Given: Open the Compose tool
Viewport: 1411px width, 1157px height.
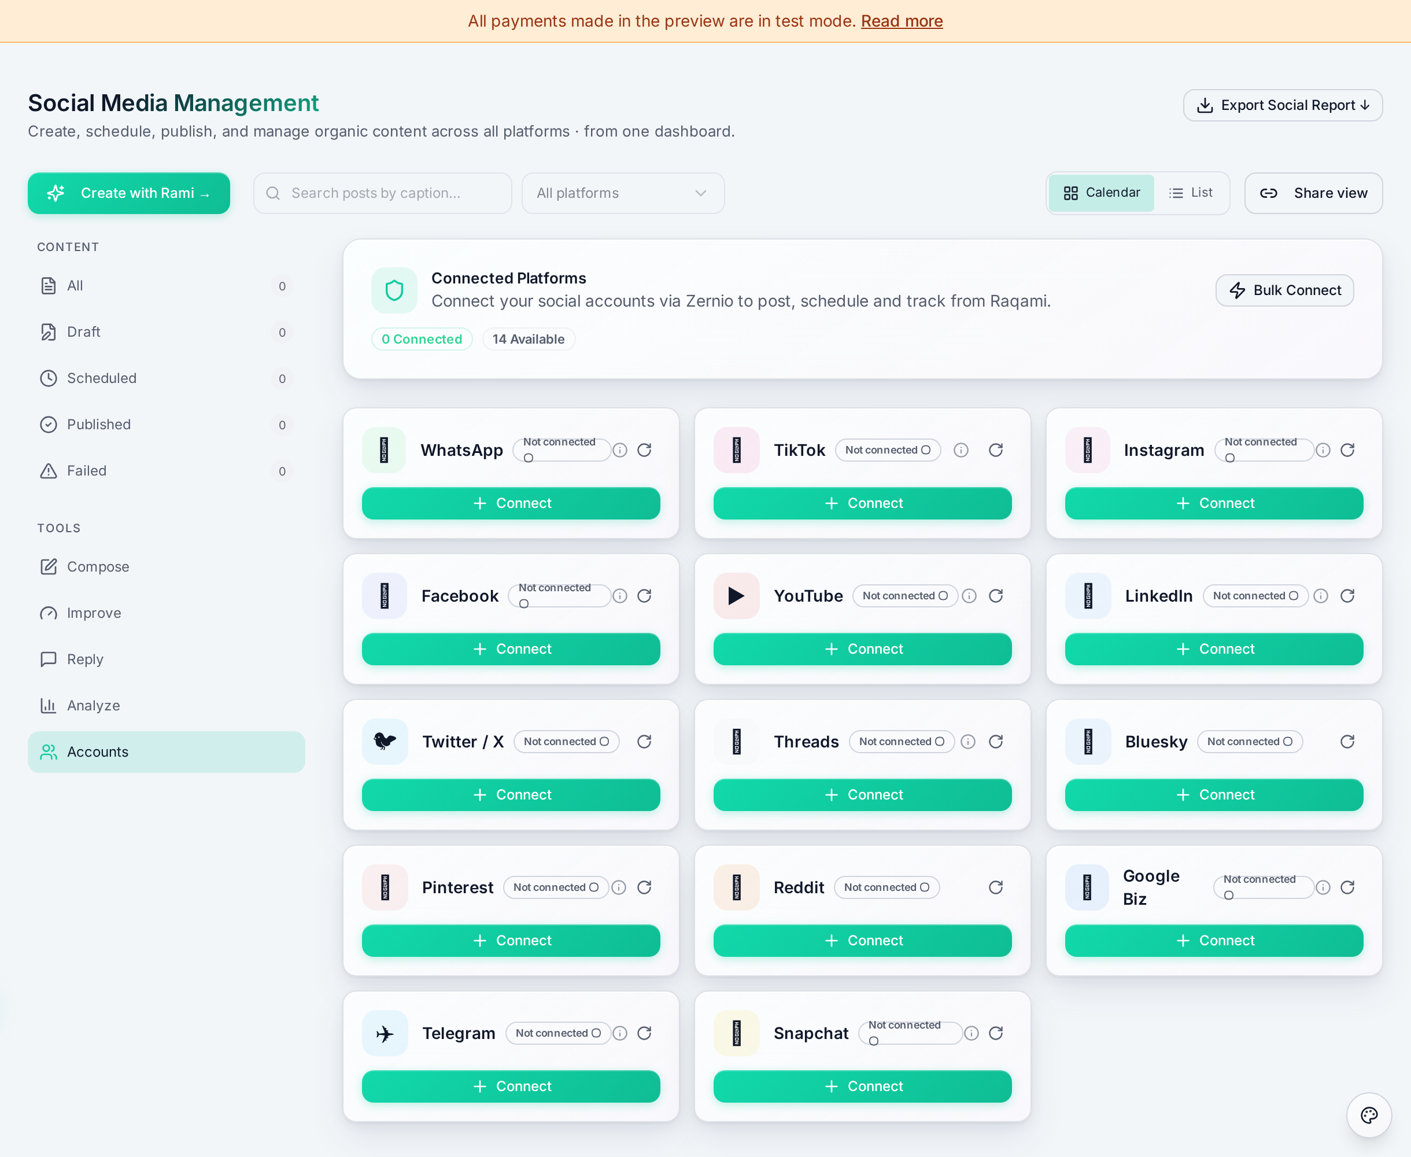Looking at the screenshot, I should tap(166, 566).
